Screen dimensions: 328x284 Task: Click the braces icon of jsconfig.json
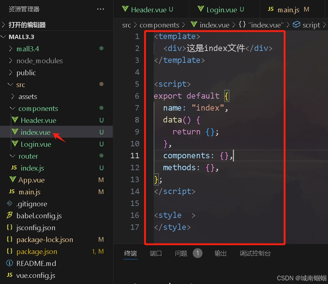pyautogui.click(x=9, y=227)
